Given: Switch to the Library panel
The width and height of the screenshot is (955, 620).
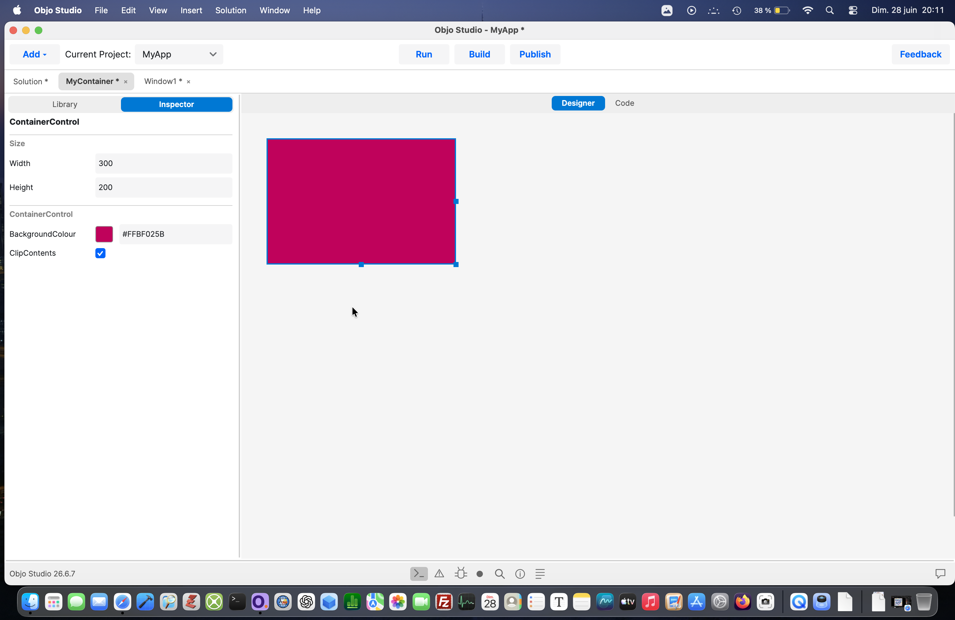Looking at the screenshot, I should pos(65,104).
